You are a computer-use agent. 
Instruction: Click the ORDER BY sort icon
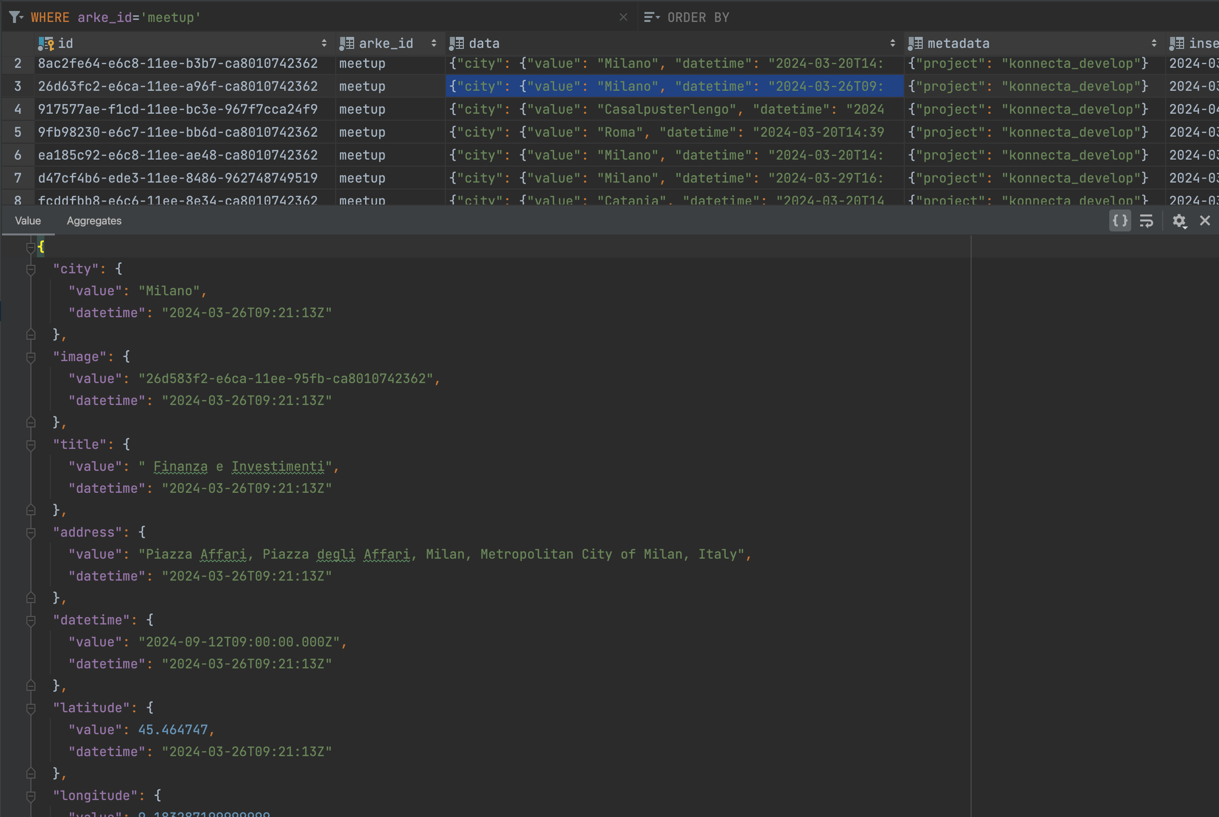pyautogui.click(x=651, y=17)
